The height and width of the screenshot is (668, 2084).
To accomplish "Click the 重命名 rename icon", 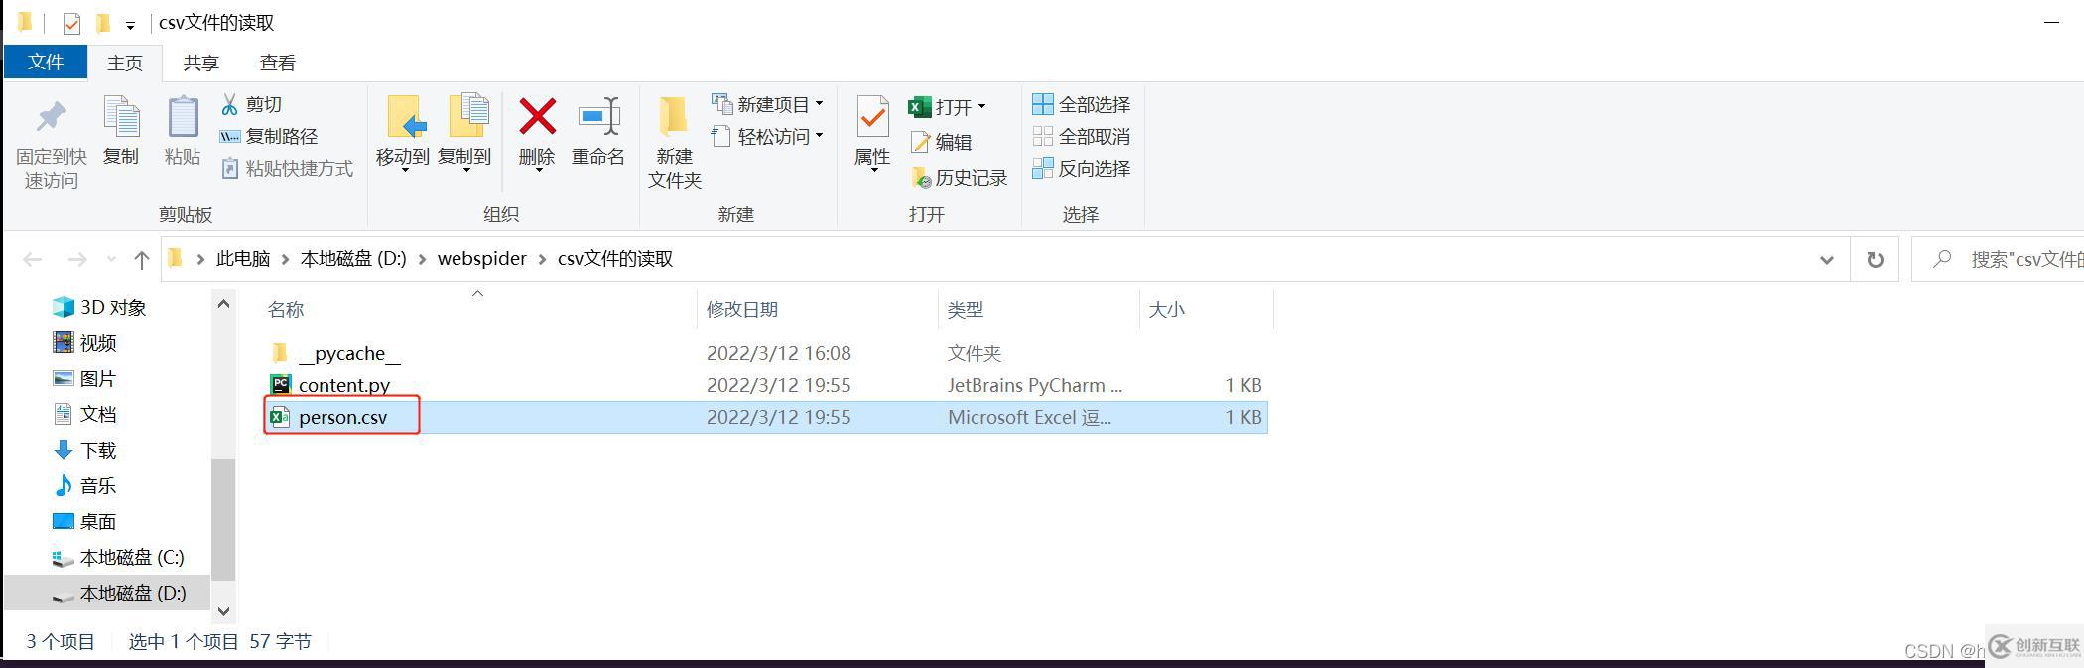I will (598, 117).
